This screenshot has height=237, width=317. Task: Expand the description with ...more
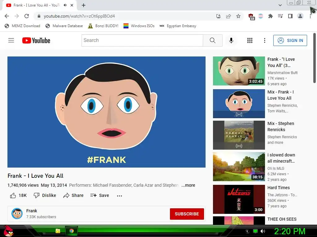coord(188,185)
